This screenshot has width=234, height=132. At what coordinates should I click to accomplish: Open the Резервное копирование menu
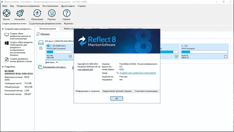(x=28, y=6)
